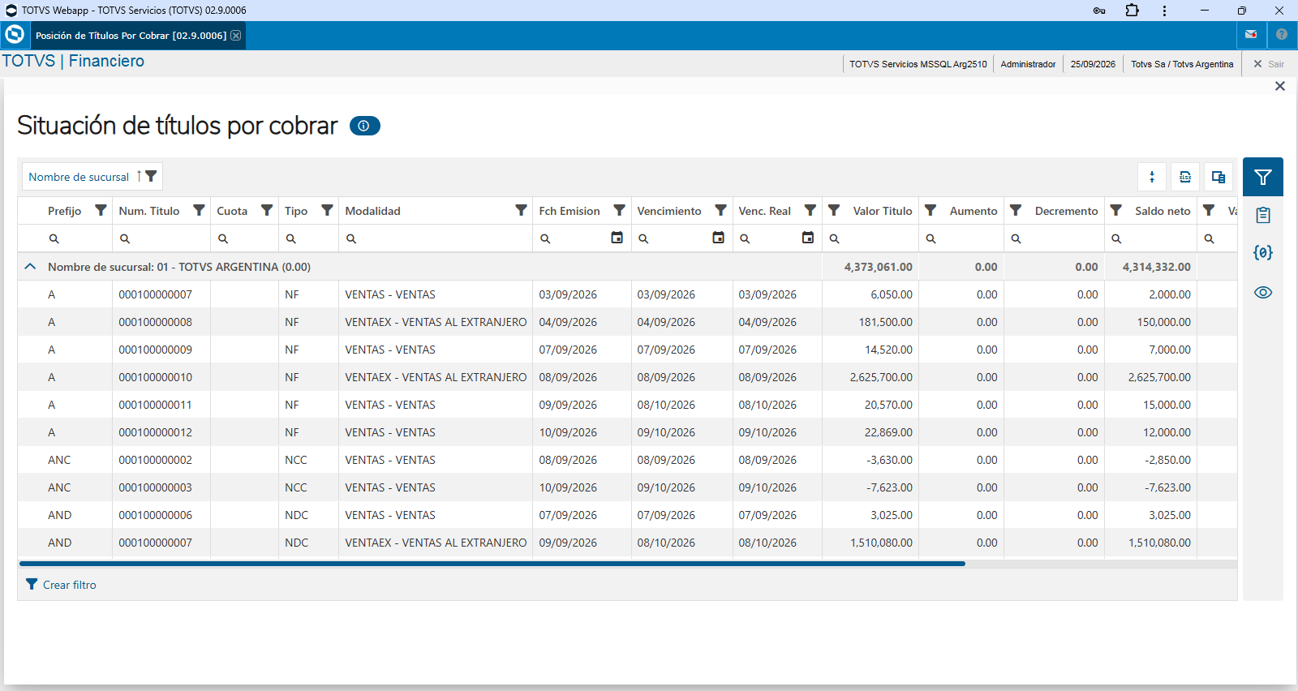Viewport: 1298px width, 691px height.
Task: Collapse the 01 - TOTVS ARGENTINA group row
Action: click(30, 267)
